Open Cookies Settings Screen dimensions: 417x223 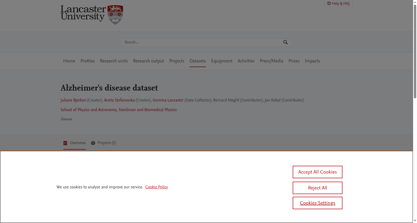pyautogui.click(x=317, y=203)
